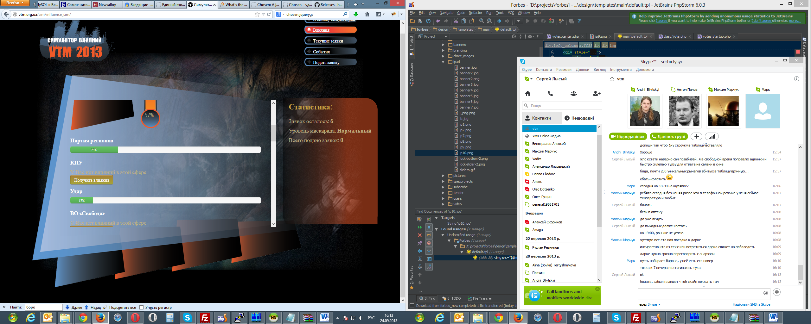Open Skype Home icon
Image resolution: width=811 pixels, height=324 pixels.
(x=528, y=93)
